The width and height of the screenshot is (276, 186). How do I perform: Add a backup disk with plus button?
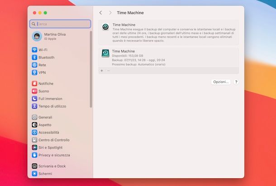tap(102, 71)
